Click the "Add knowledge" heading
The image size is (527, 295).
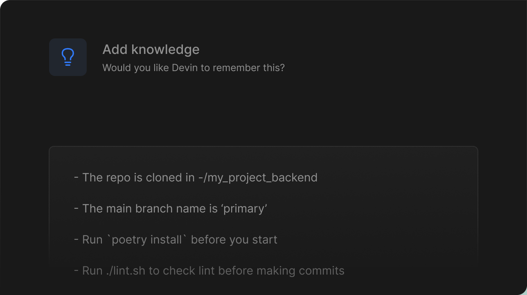[151, 49]
